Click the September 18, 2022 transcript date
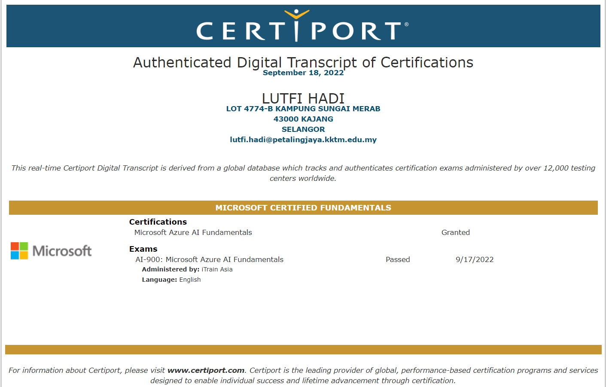The height and width of the screenshot is (387, 606). pos(303,73)
